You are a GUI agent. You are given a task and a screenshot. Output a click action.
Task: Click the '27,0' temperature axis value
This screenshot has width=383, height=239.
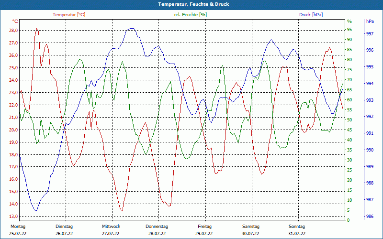click(x=13, y=43)
